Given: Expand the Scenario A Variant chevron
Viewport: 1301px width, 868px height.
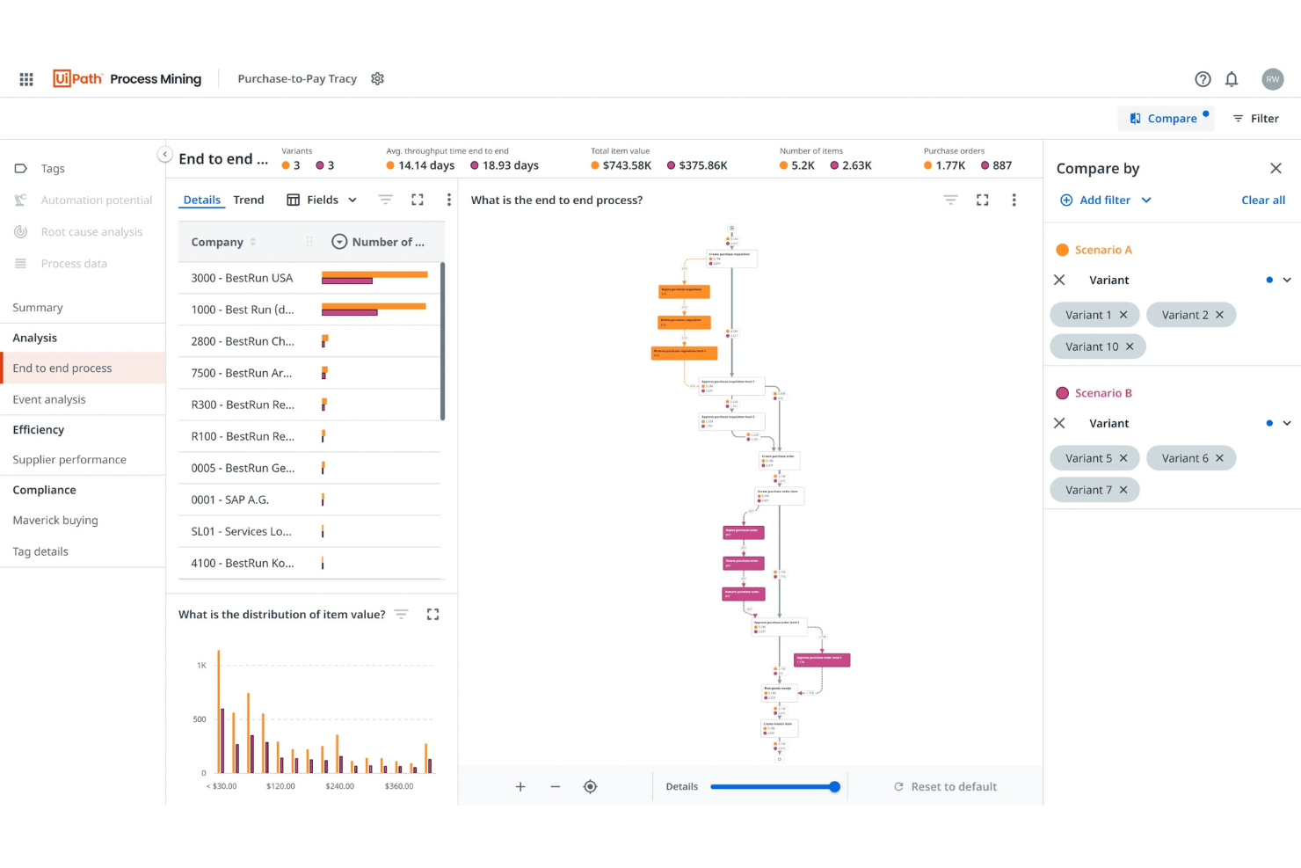Looking at the screenshot, I should pyautogui.click(x=1287, y=280).
